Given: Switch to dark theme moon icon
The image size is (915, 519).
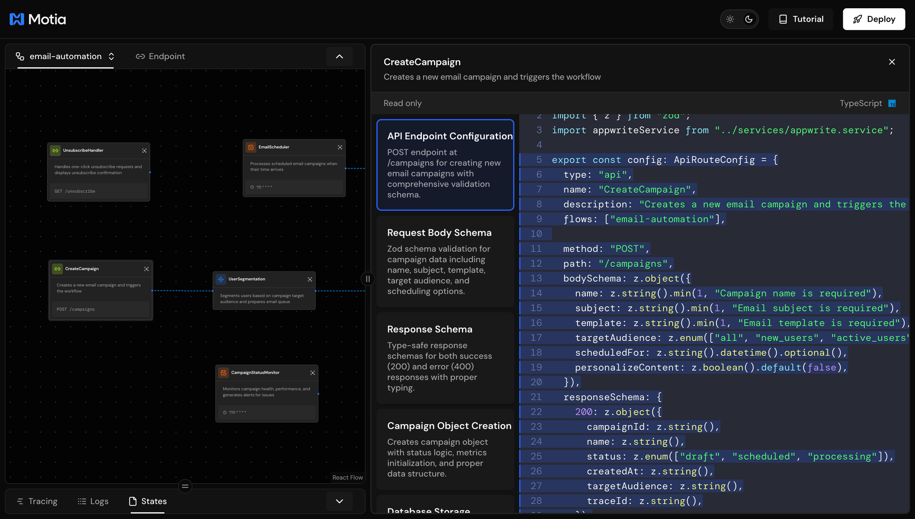Looking at the screenshot, I should click(x=749, y=19).
